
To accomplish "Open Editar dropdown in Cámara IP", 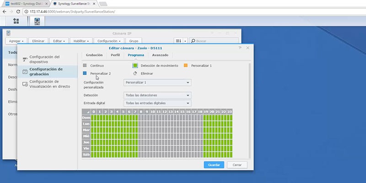I will coord(59,41).
